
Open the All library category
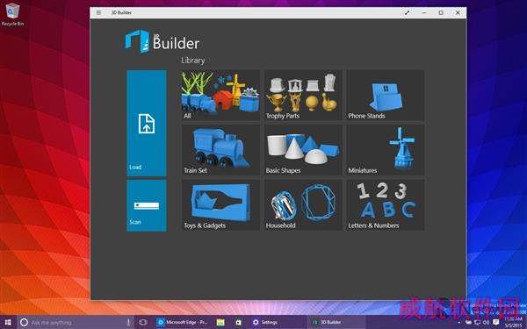tap(220, 95)
